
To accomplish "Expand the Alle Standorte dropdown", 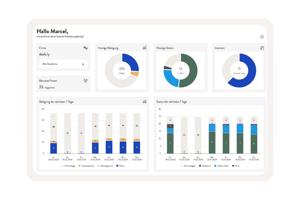I will pos(63,64).
